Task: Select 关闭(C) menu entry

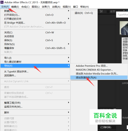Action: coord(35,32)
